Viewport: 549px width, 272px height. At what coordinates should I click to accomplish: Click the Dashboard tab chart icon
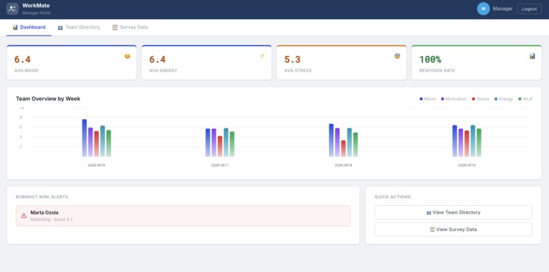pyautogui.click(x=15, y=27)
